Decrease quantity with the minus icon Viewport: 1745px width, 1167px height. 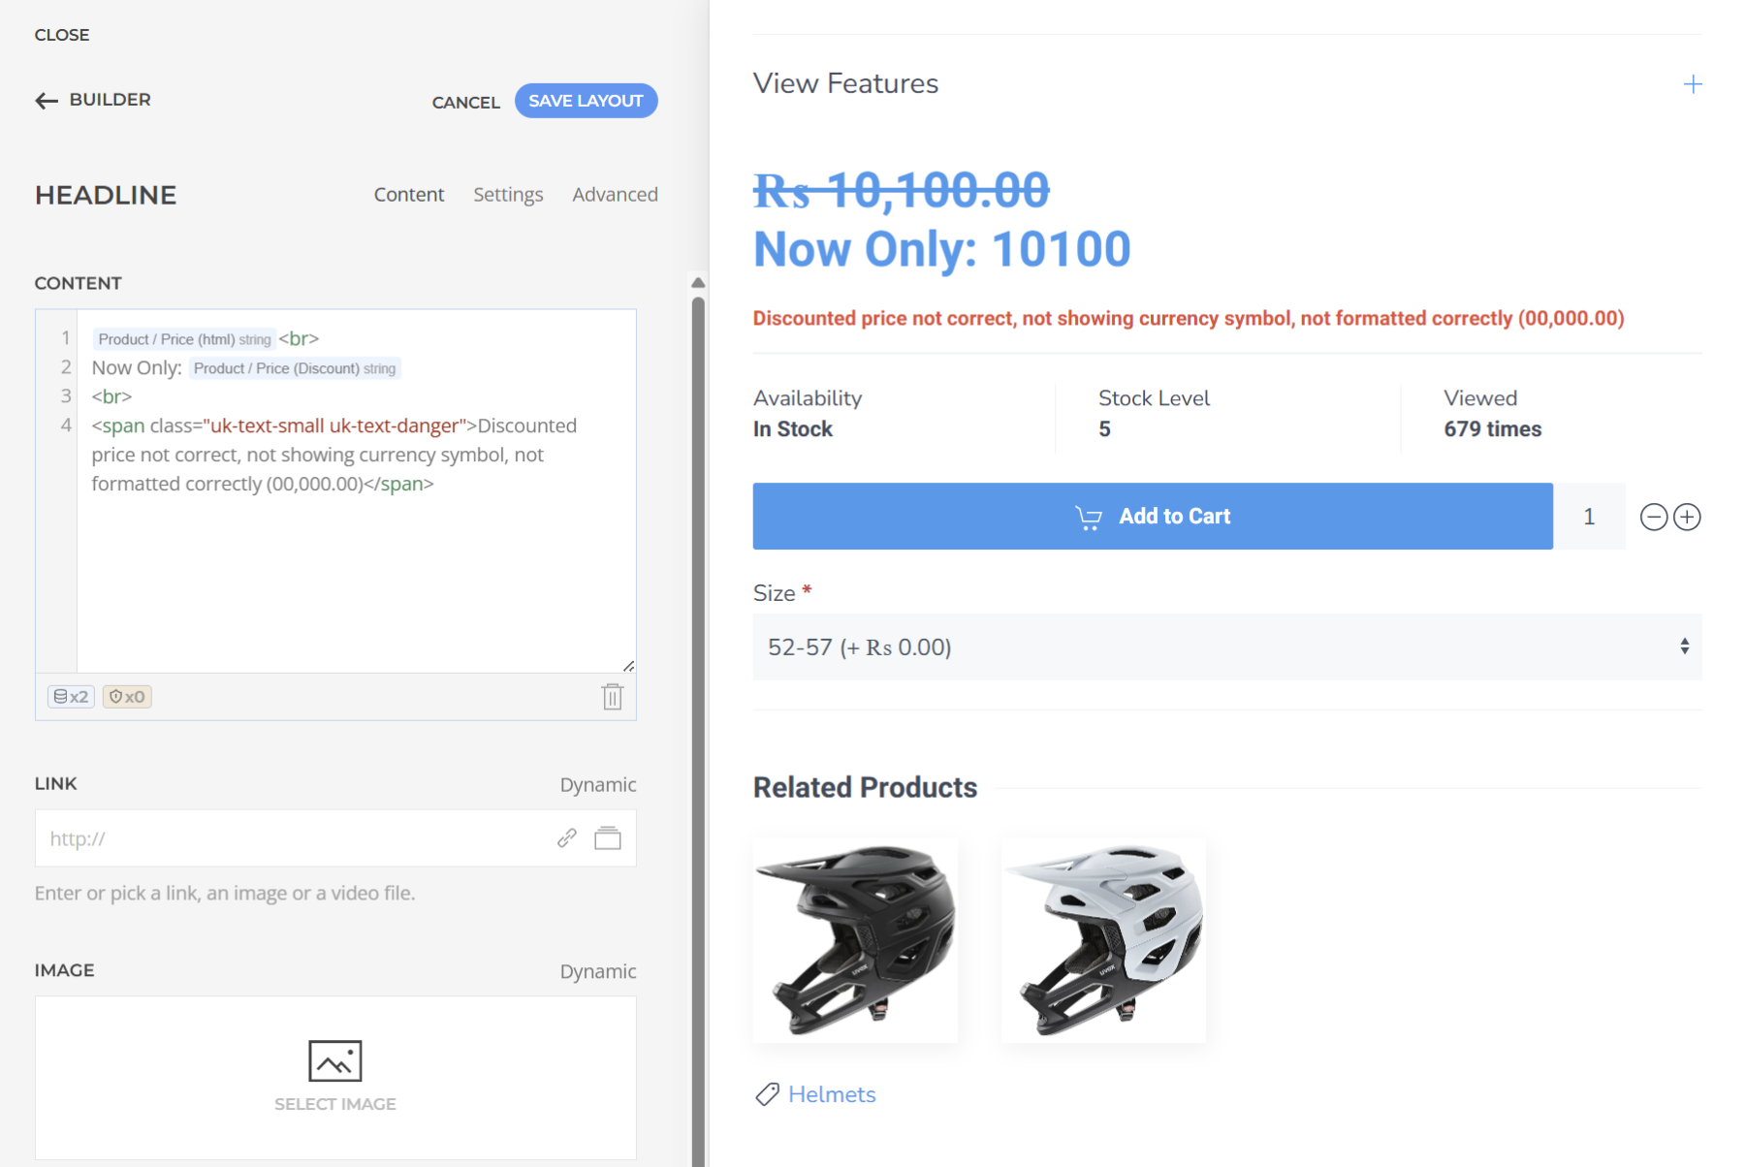[1654, 518]
